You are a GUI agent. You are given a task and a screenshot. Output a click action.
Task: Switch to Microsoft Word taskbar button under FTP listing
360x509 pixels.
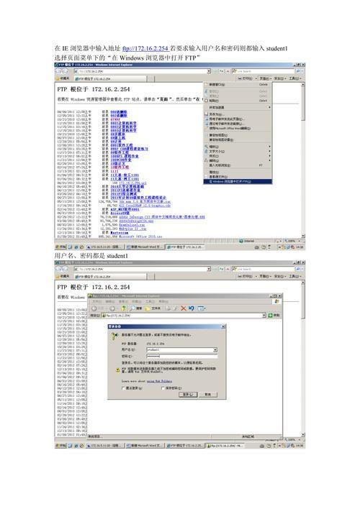coord(145,247)
